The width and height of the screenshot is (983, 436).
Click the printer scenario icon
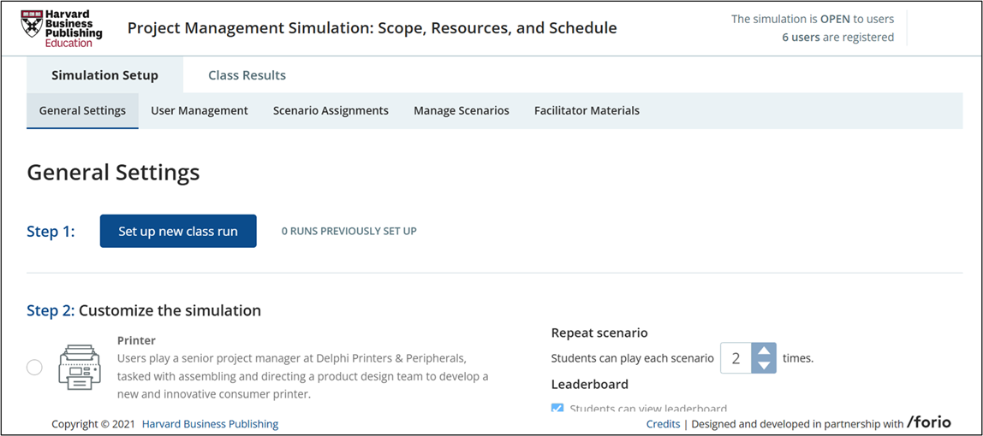pos(80,367)
